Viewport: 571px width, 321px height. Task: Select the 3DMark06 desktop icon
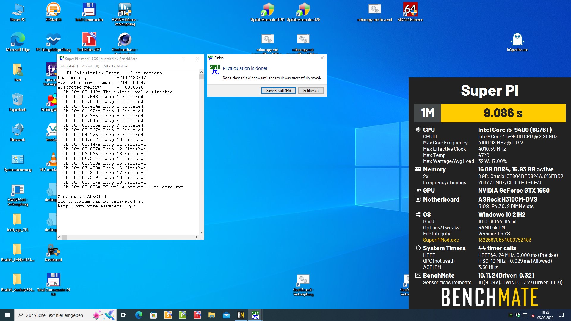54,12
